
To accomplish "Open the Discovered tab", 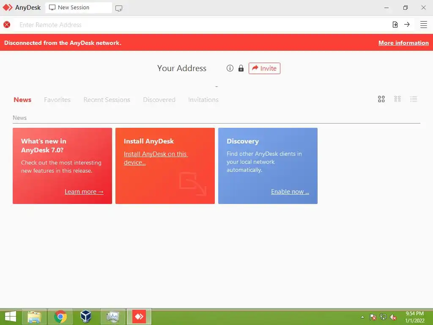I will click(x=159, y=99).
